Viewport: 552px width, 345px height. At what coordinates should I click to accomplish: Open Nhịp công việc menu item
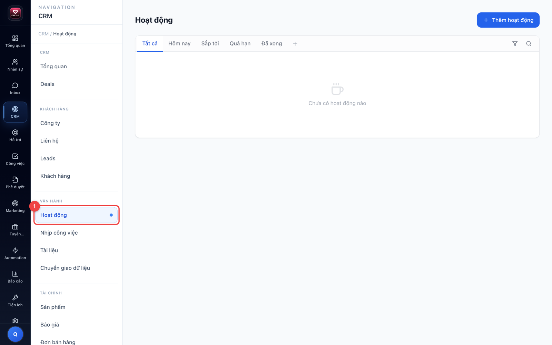[77, 233]
